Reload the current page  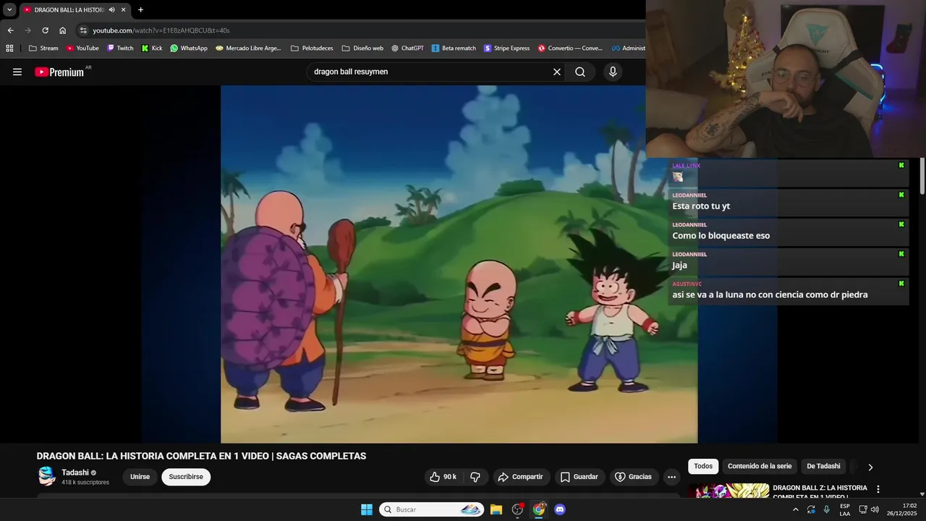45,30
